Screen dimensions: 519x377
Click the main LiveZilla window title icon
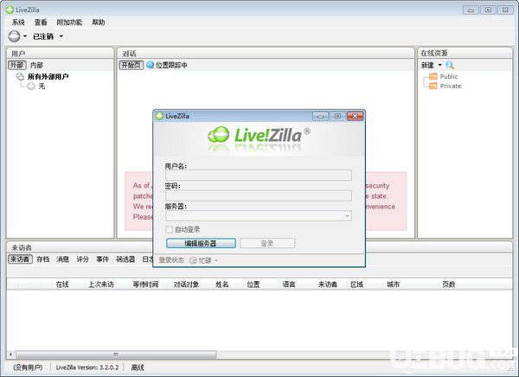coord(10,10)
